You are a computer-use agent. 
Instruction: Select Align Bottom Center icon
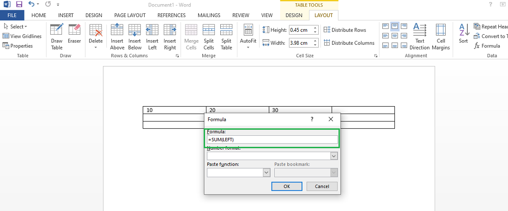[x=394, y=45]
